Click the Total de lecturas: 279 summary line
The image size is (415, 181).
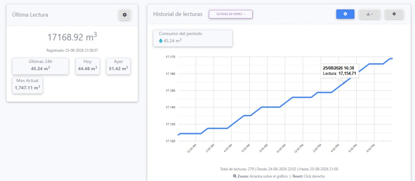click(279, 169)
